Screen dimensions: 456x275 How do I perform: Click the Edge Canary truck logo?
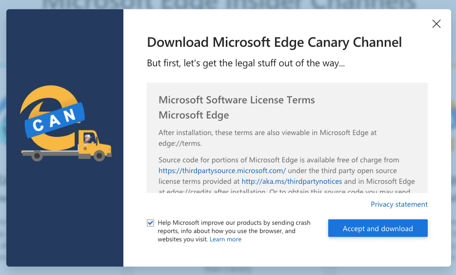(x=65, y=123)
